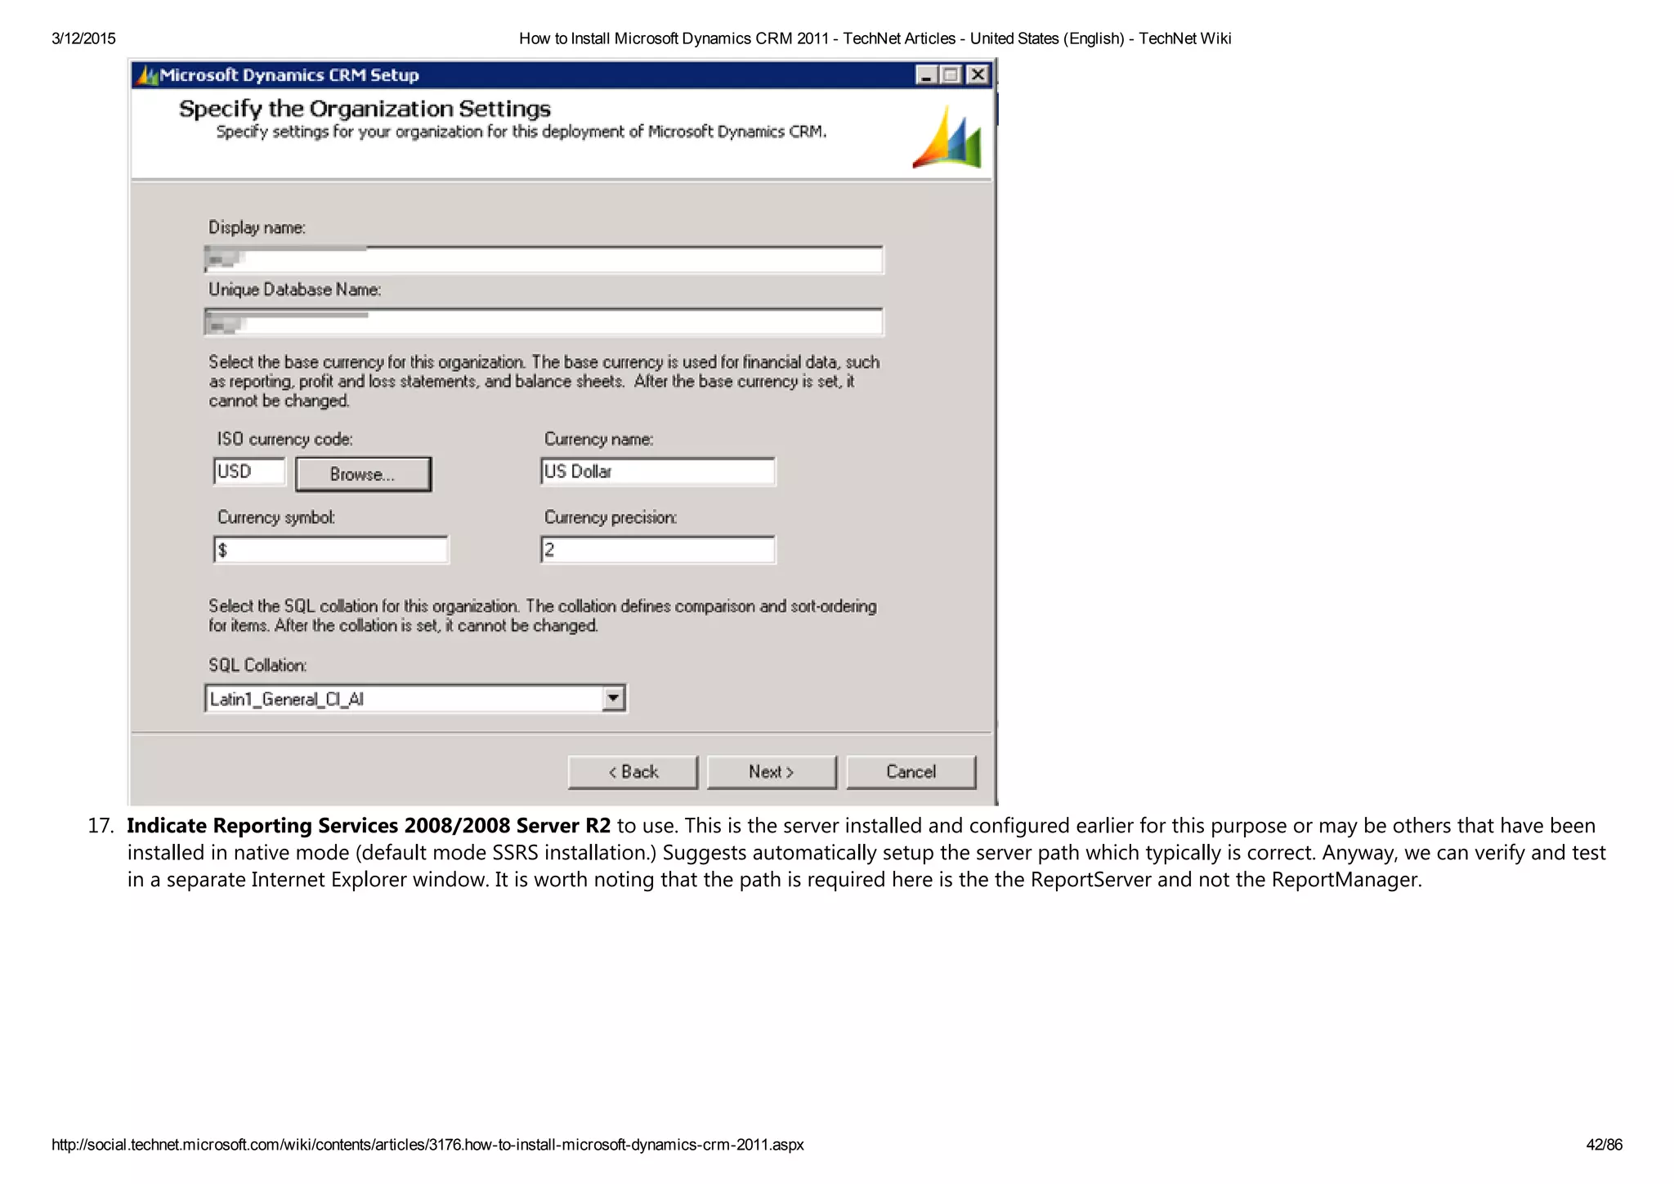Image resolution: width=1674 pixels, height=1184 pixels.
Task: Maximize the CRM Setup window
Action: (951, 75)
